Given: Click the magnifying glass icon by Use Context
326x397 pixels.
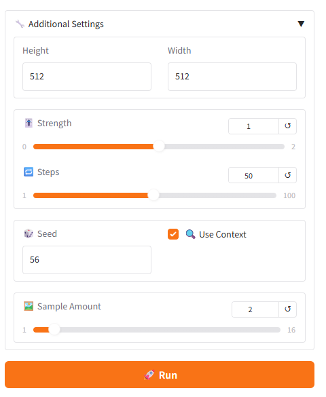Looking at the screenshot, I should [x=190, y=234].
